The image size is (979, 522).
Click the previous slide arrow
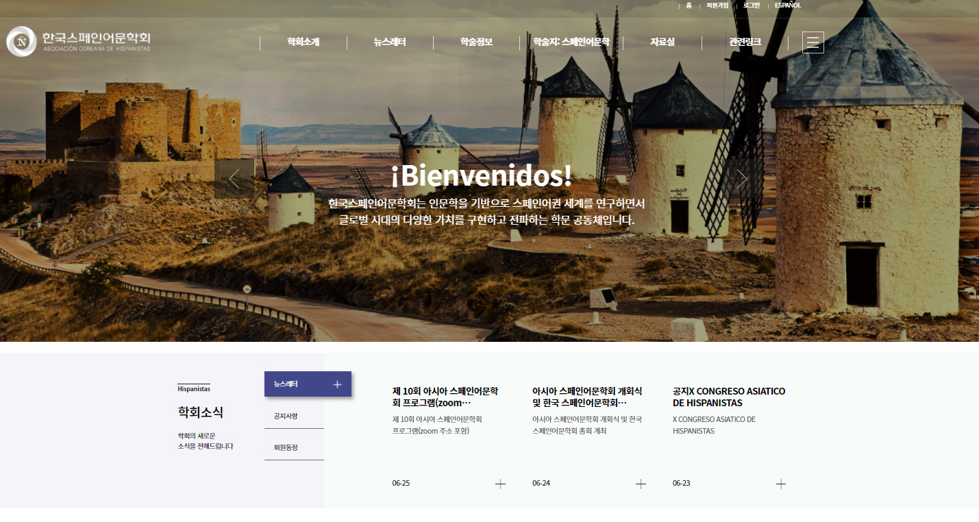234,179
